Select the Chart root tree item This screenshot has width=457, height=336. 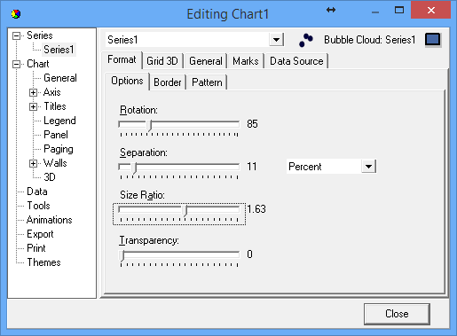pyautogui.click(x=38, y=64)
